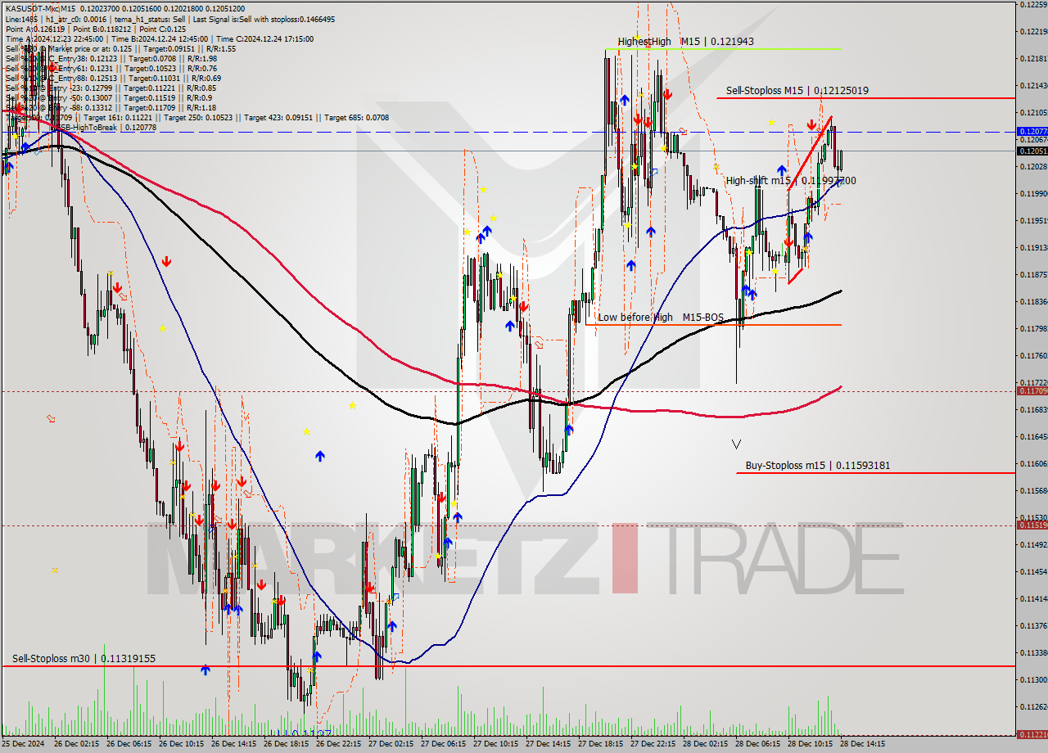Select the 27 Dec 10:15 time axis label

tap(497, 746)
